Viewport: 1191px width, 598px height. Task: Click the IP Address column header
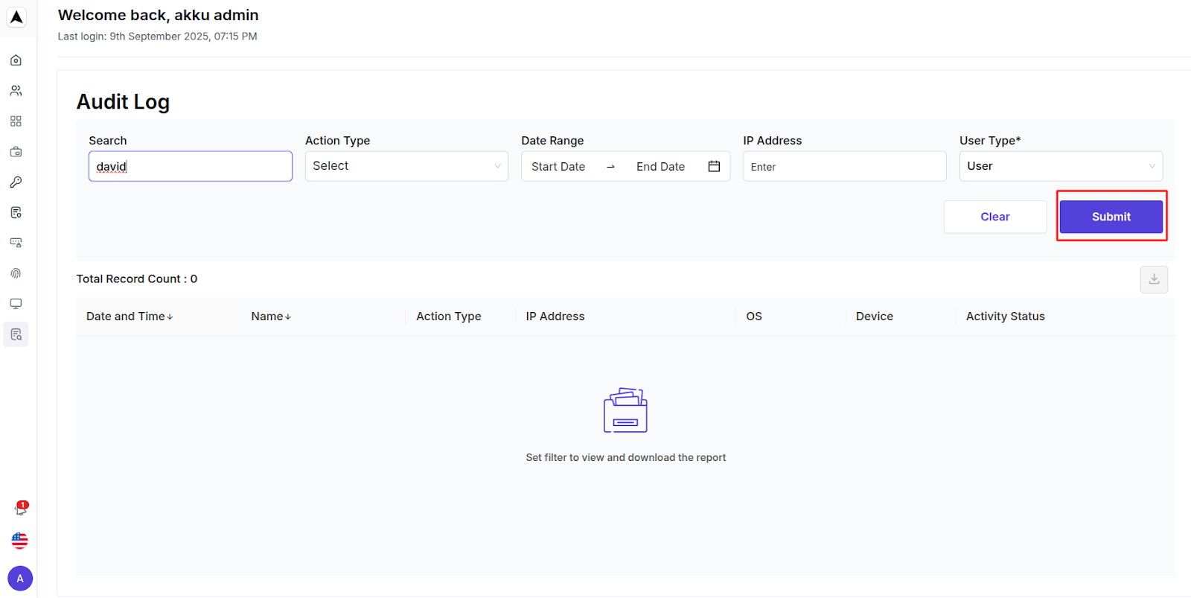(555, 317)
